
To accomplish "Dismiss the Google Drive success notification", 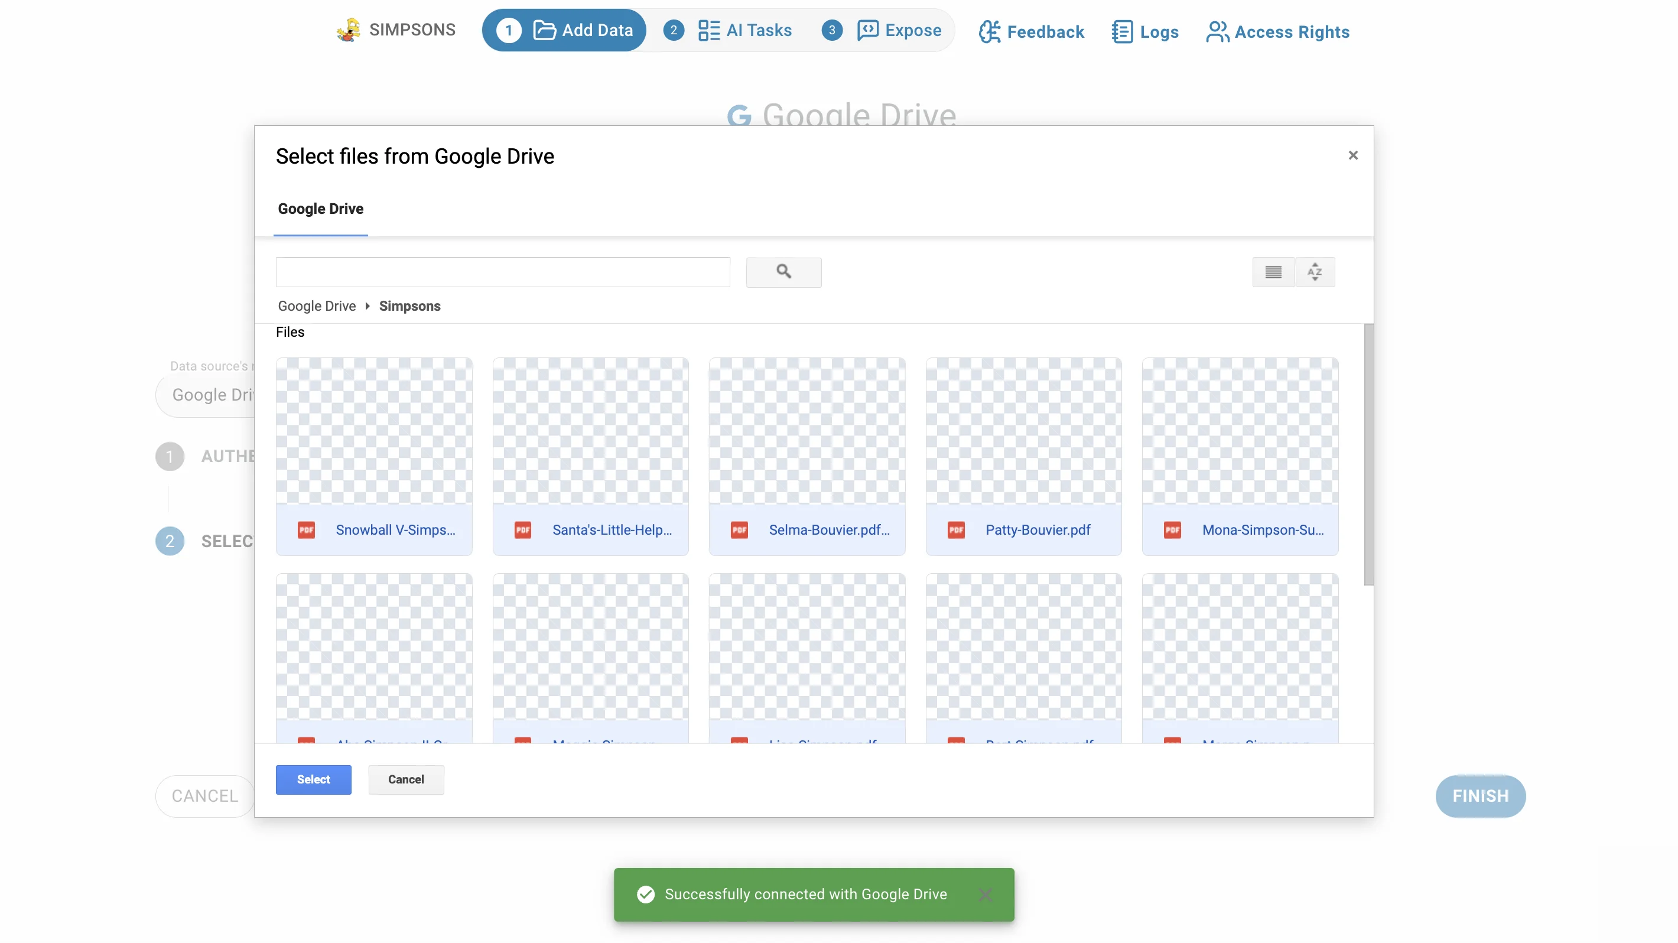I will pos(986,894).
